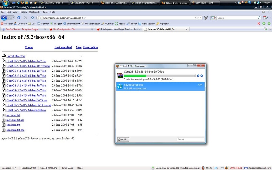
Task: Select SkypeSetup.exe in Downloads list
Action: [160, 86]
